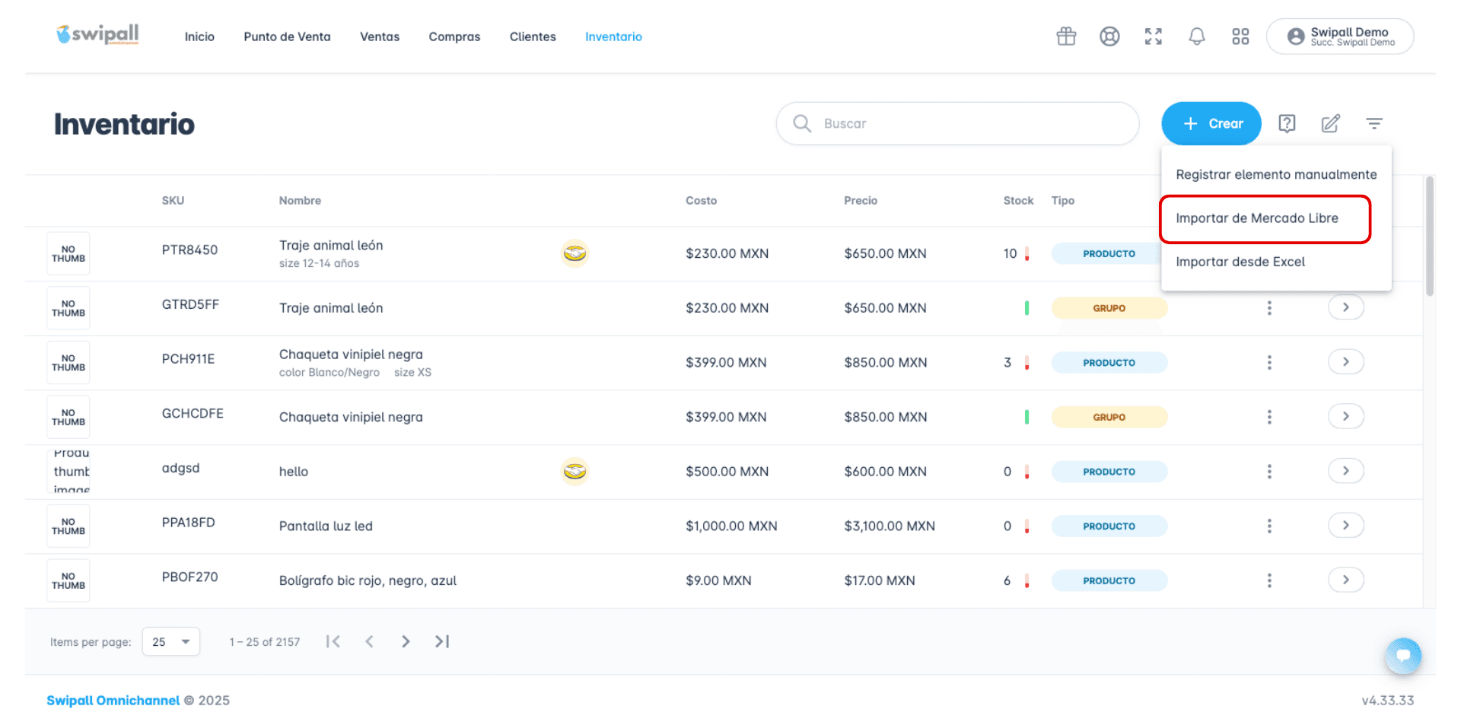Open the filter lines icon
This screenshot has width=1461, height=725.
click(1373, 123)
